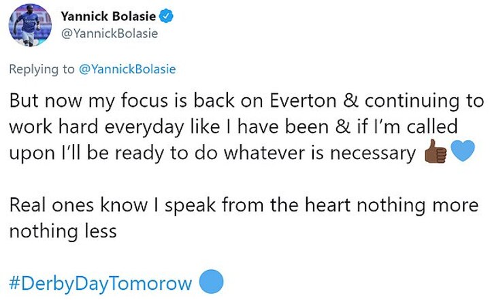Click the brown thumbs up emoji

(435, 153)
